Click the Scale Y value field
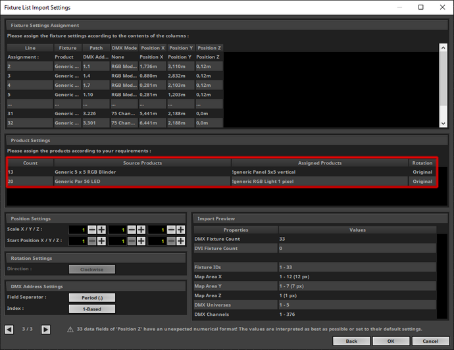454x350 pixels. coord(117,230)
